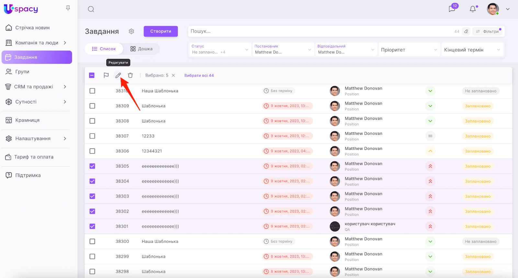Switch to the Дошка board view

(x=141, y=49)
